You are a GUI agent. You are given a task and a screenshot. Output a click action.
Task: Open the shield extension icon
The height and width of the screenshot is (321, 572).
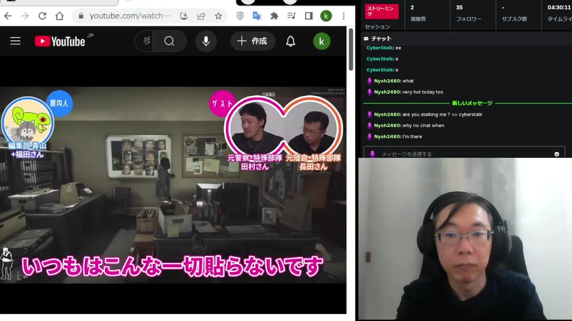240,16
